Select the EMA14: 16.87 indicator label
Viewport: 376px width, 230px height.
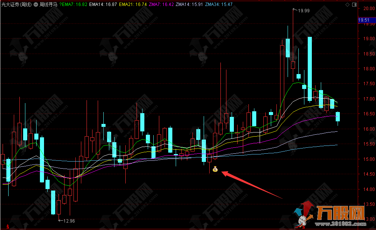[x=103, y=4]
